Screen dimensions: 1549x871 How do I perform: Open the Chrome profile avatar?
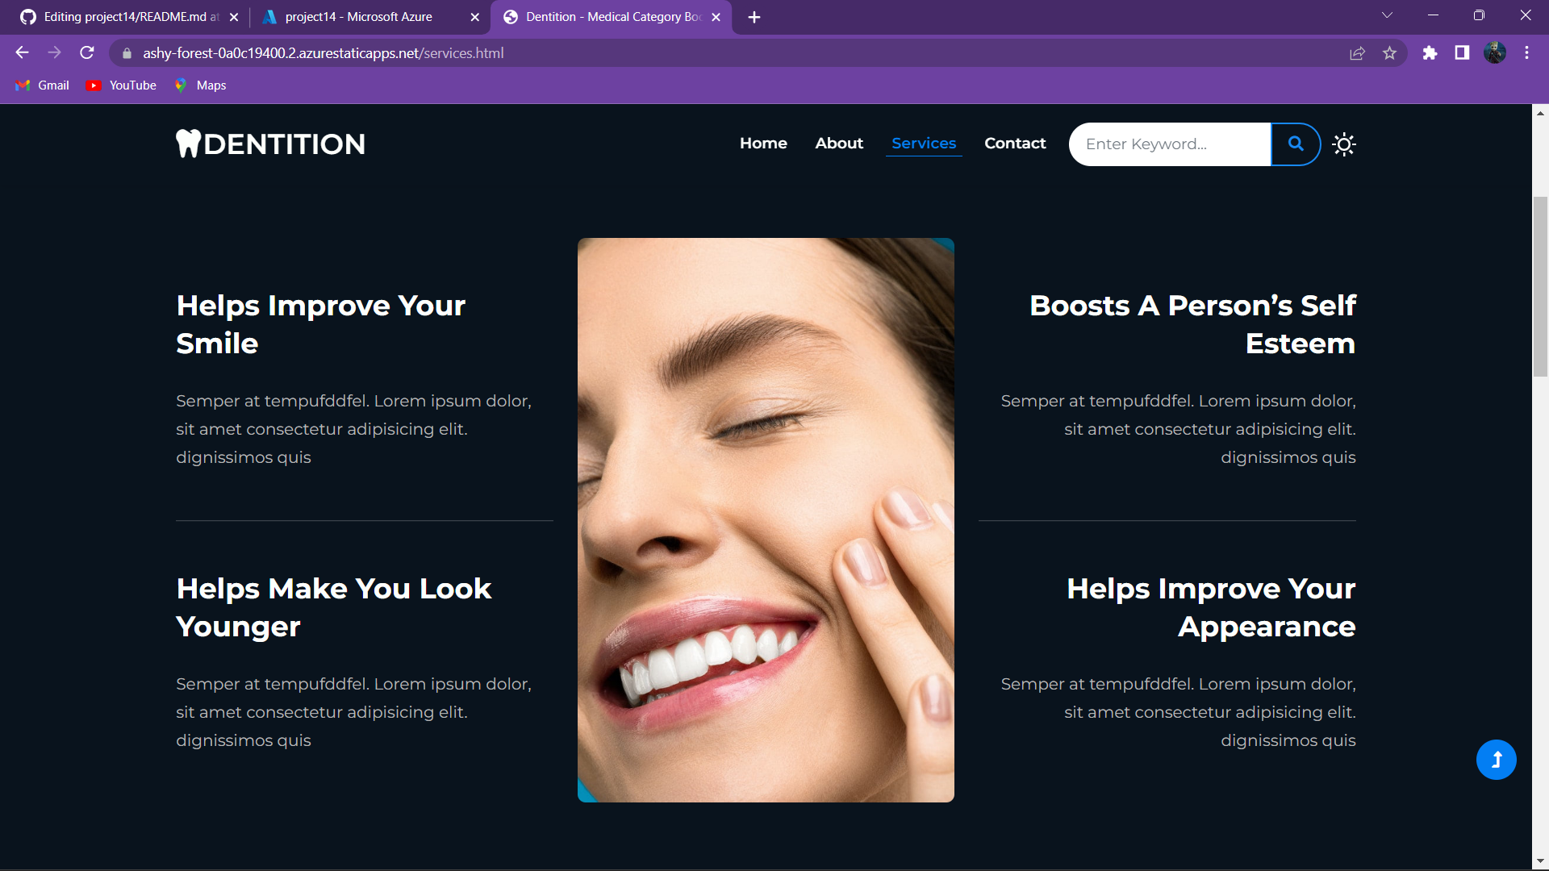1494,53
